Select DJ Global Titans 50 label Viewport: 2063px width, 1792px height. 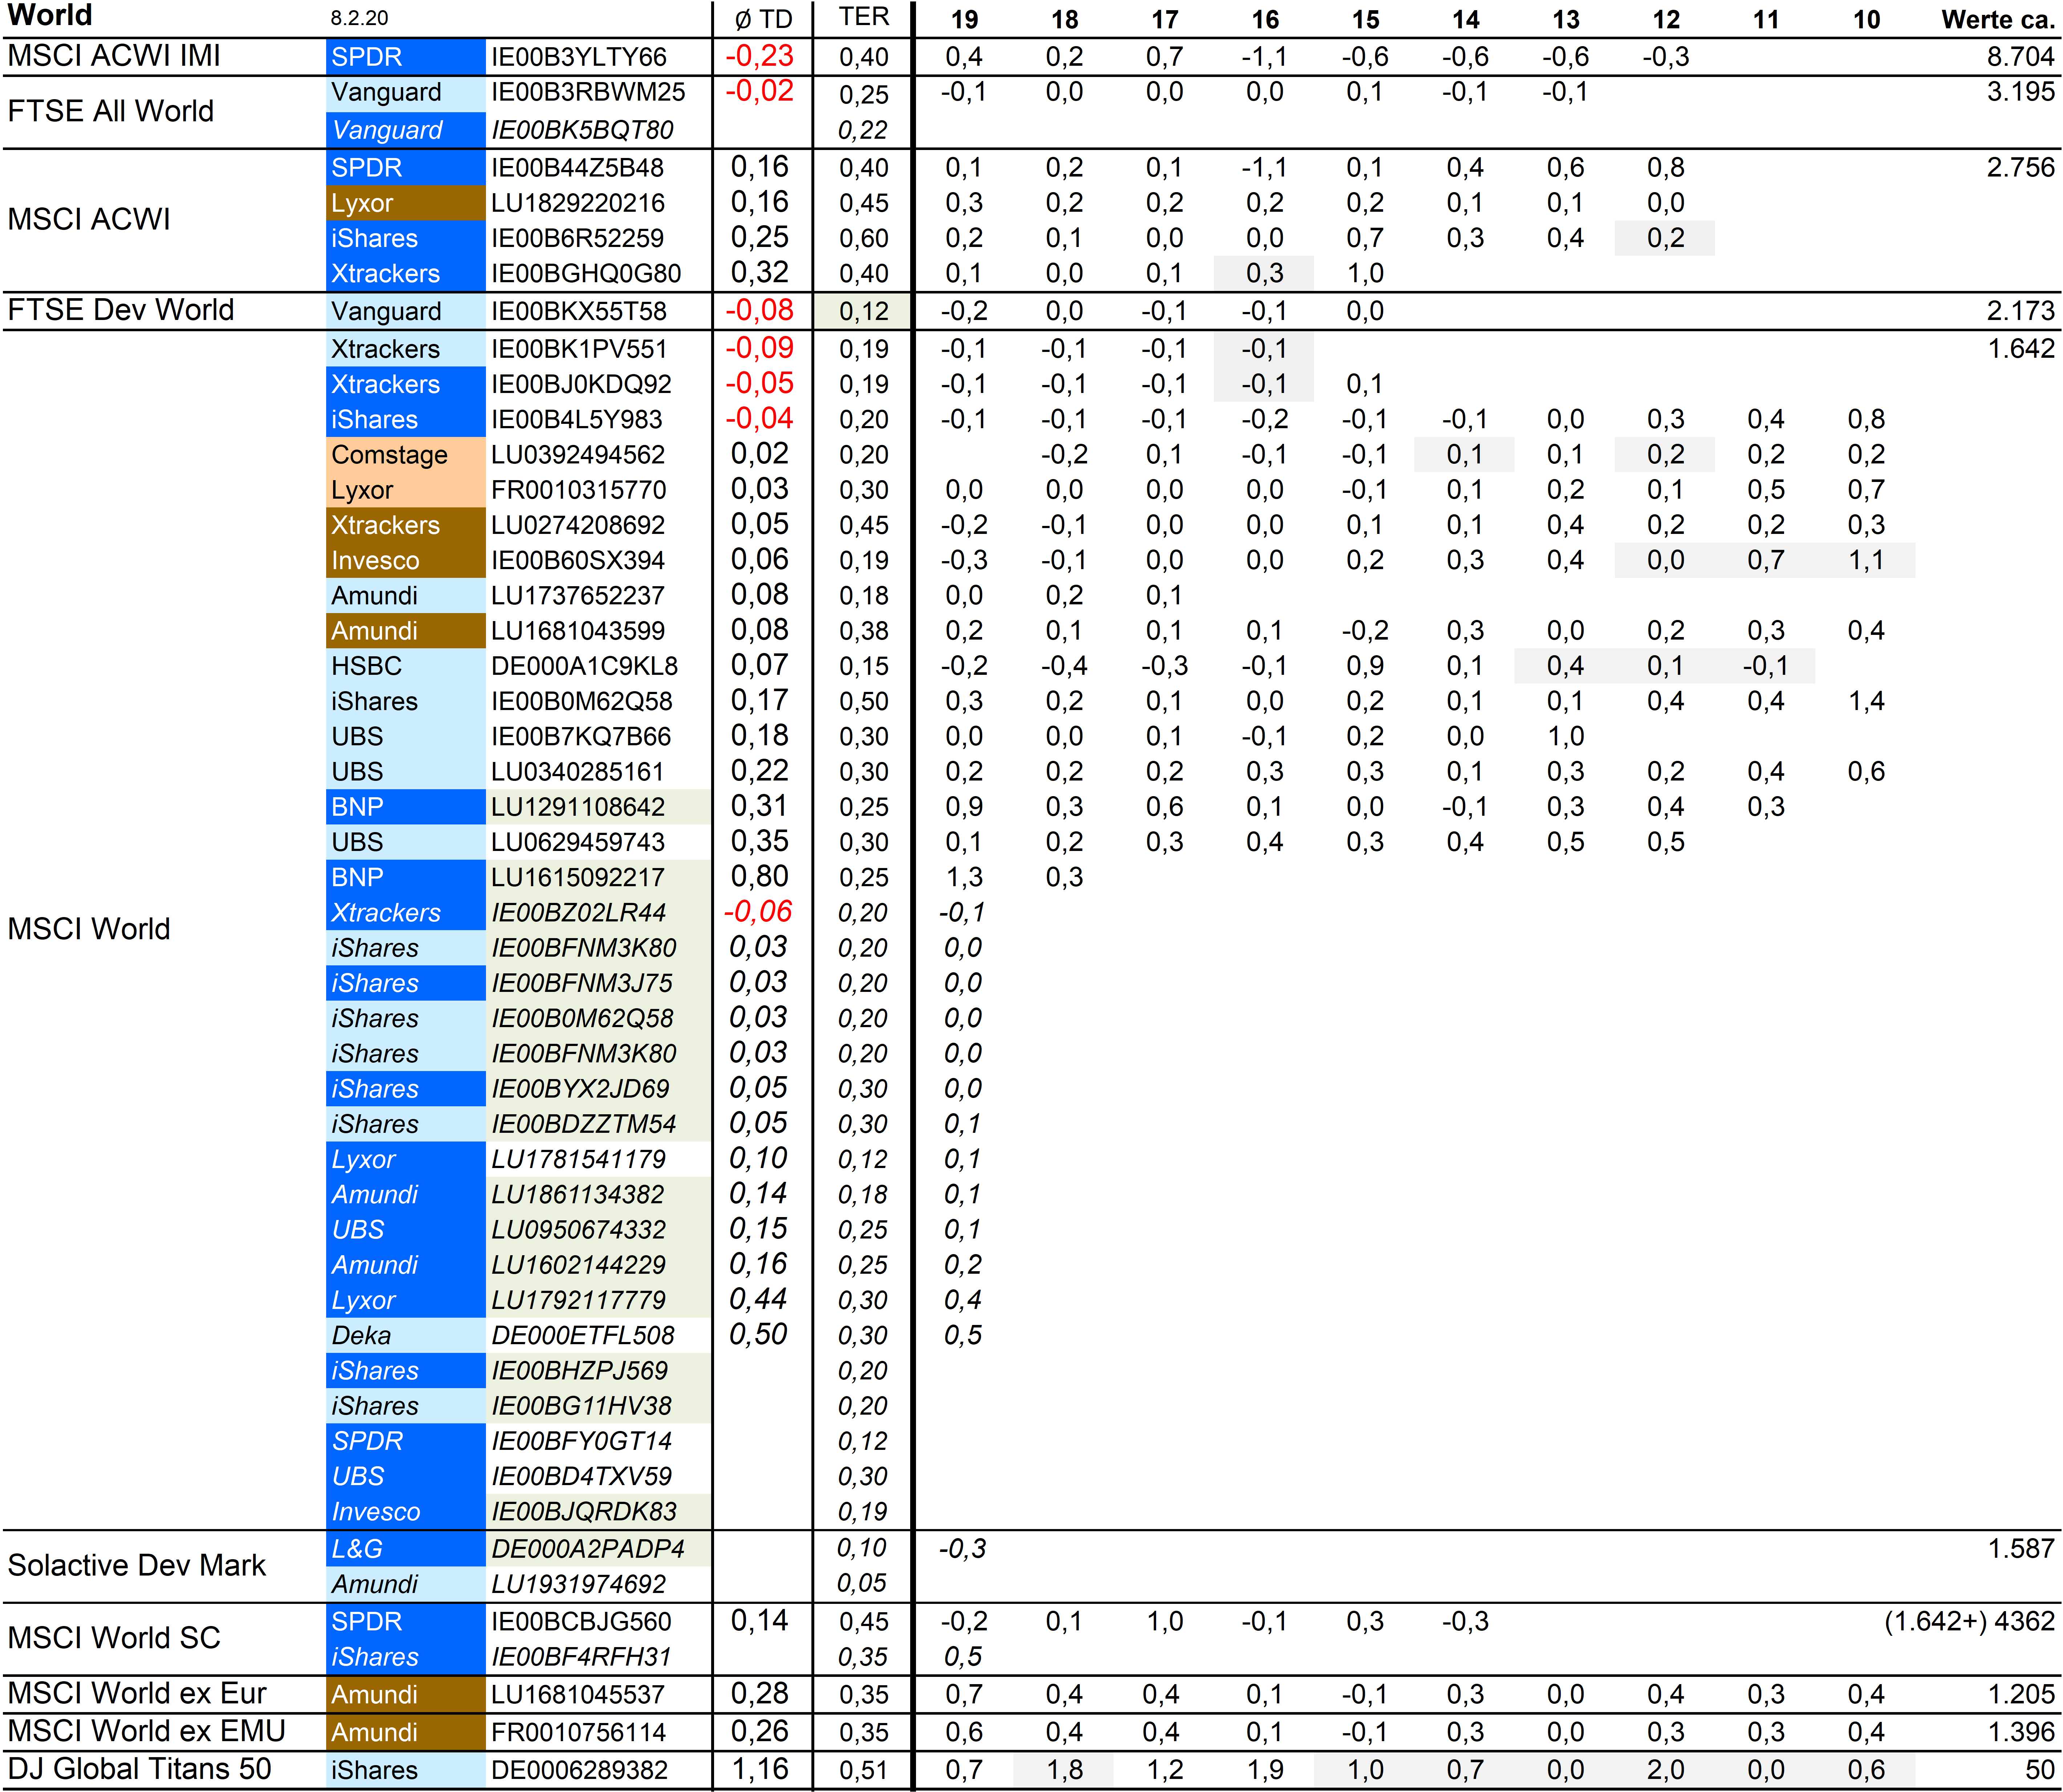139,1769
